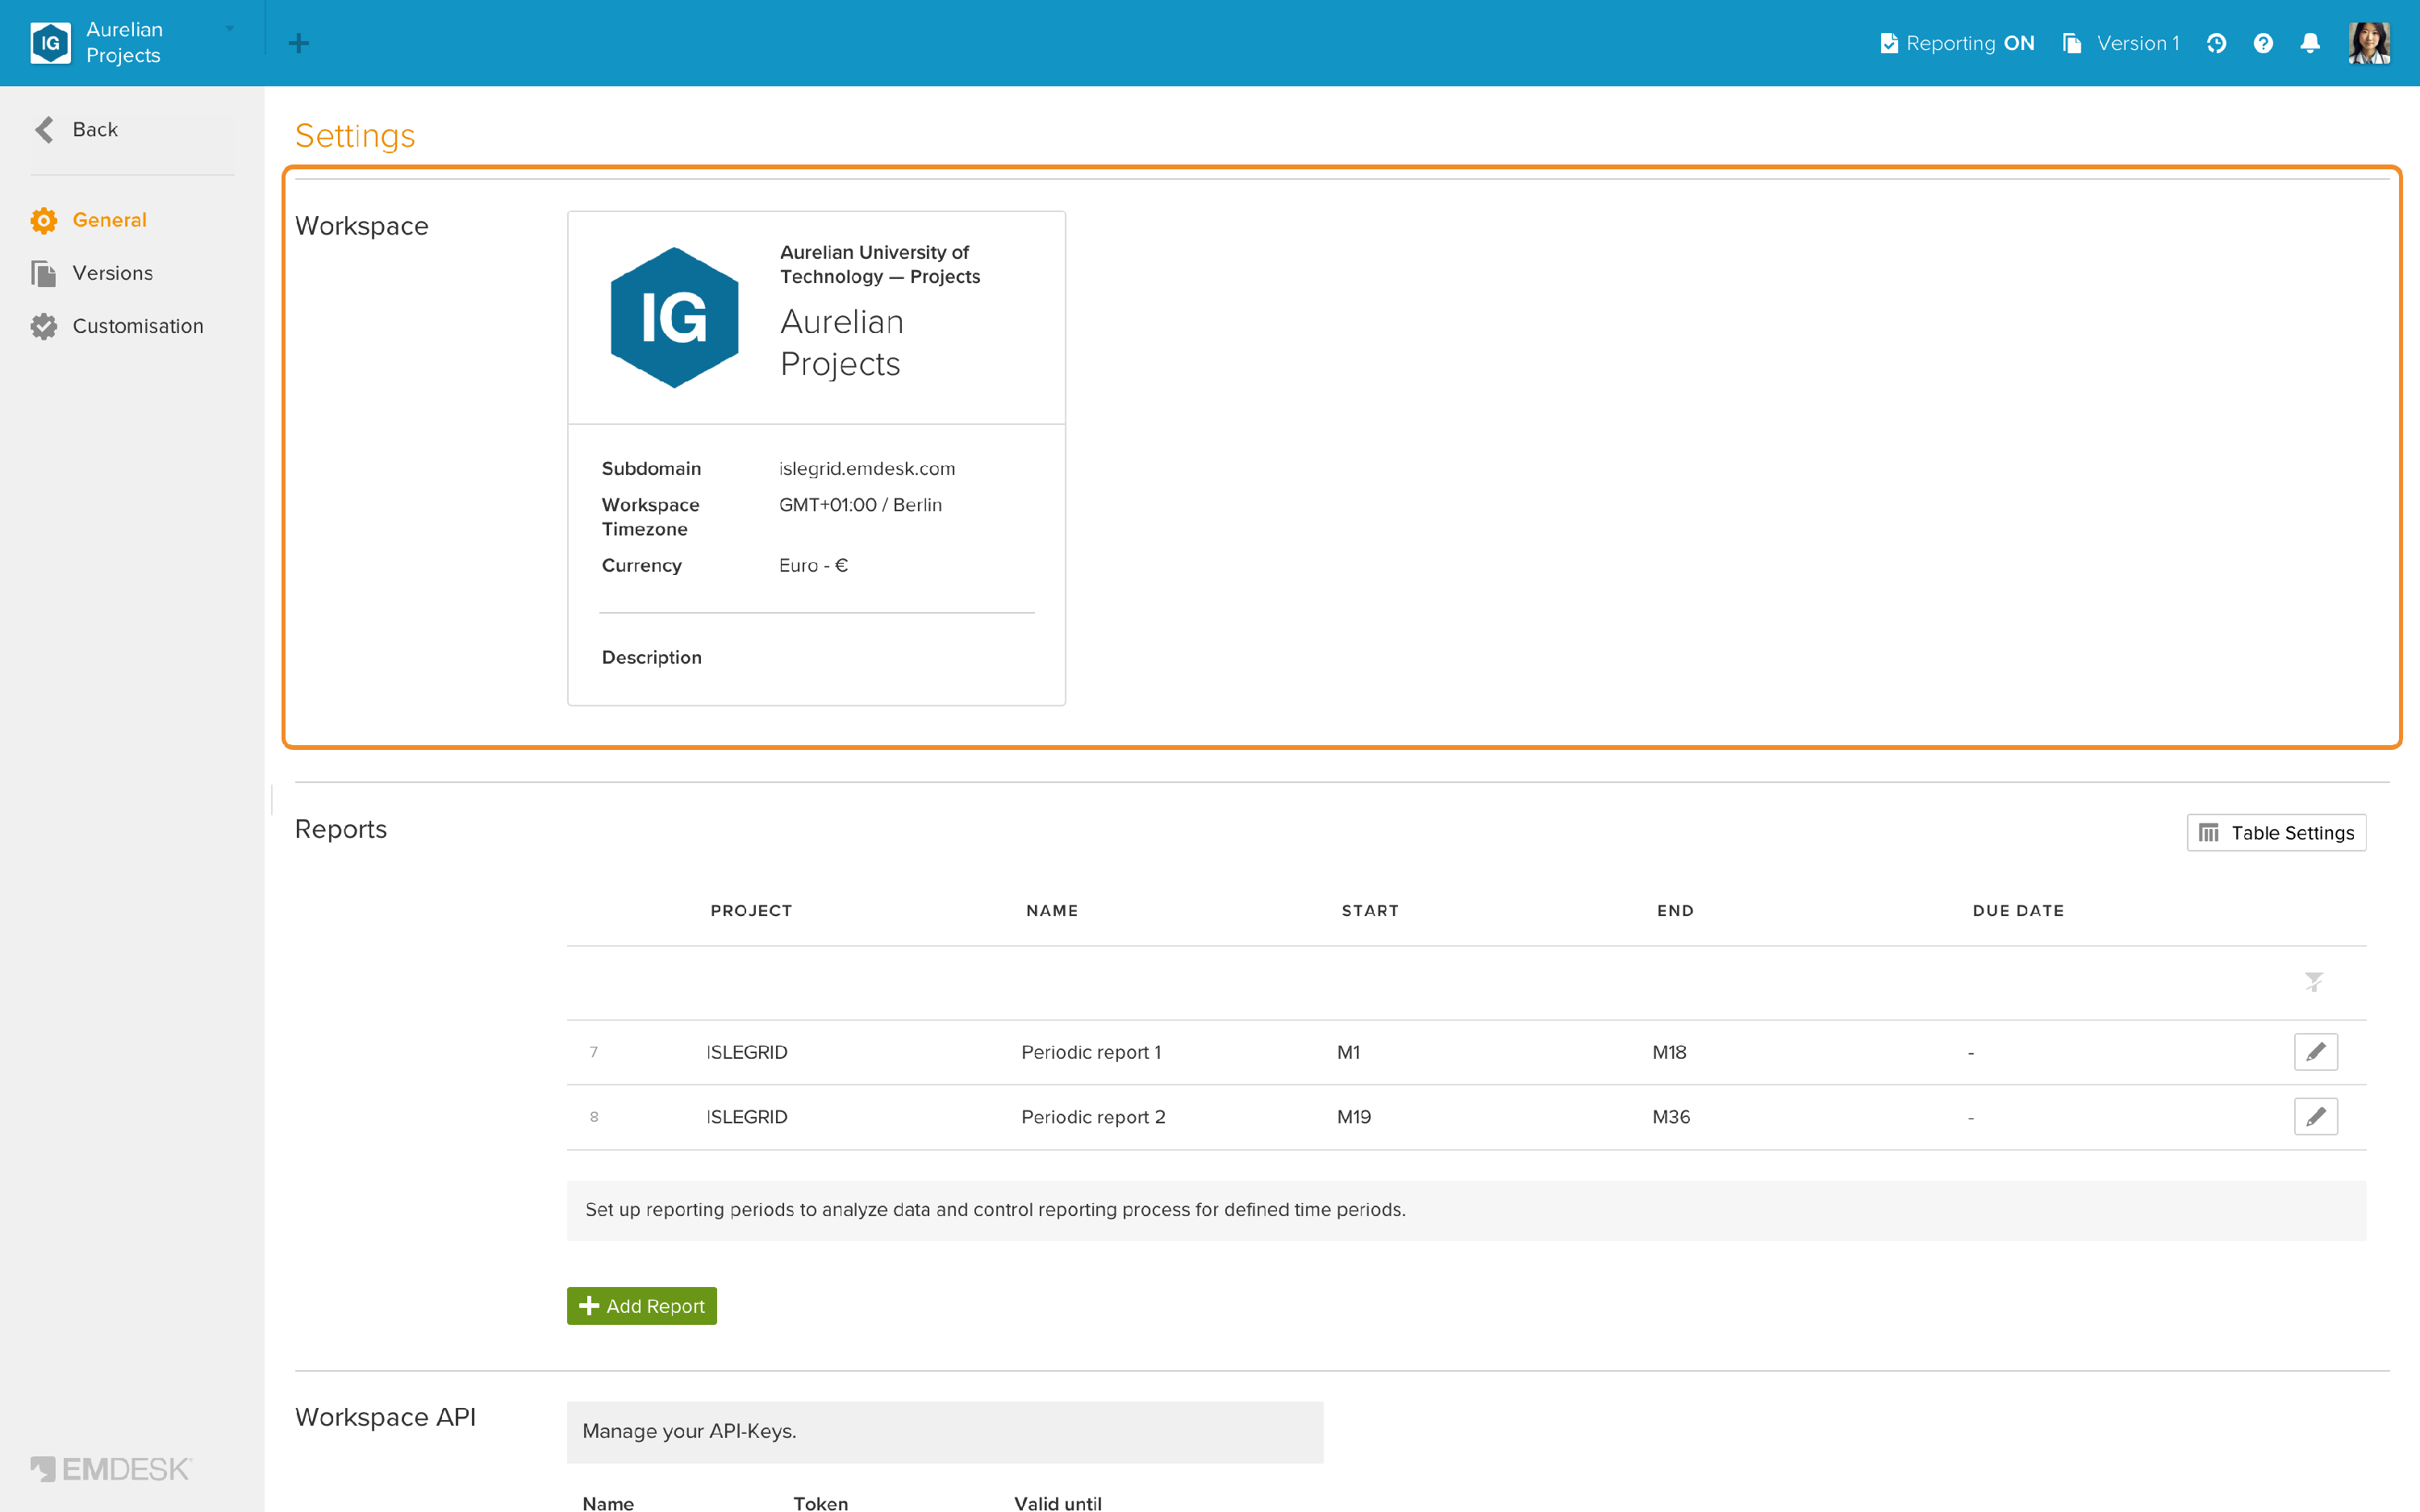Click the Table Settings button
Screen dimensions: 2420x1512
click(x=2276, y=833)
